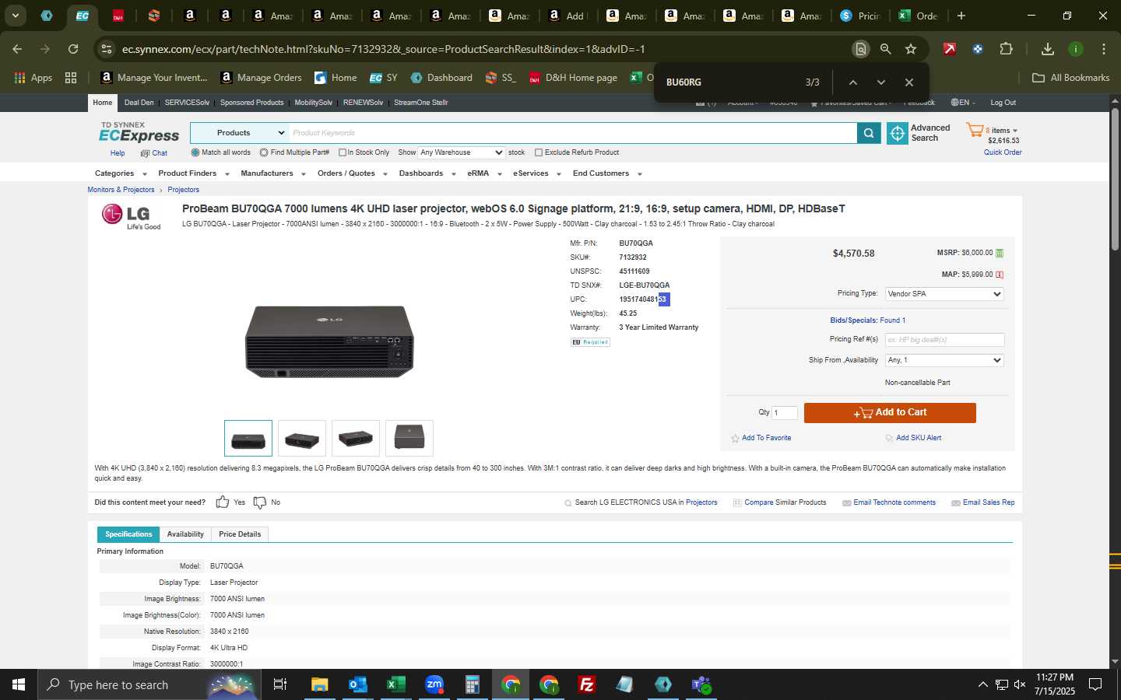Open Sponsored Products menu item
Viewport: 1121px width, 700px height.
pos(251,103)
